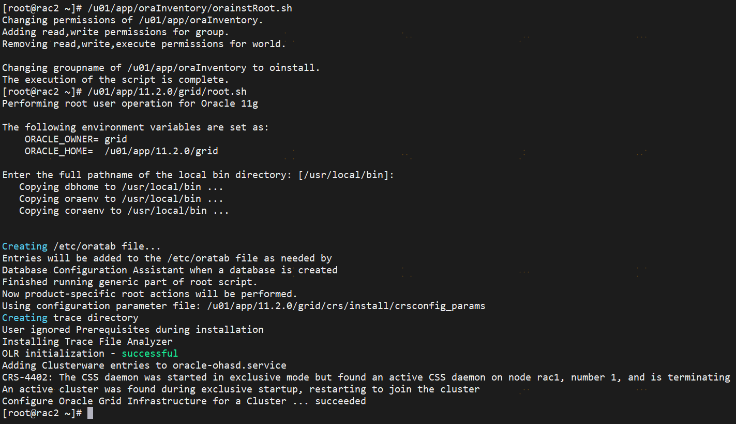Click the word "succeeded" on the Configure line
Image resolution: width=736 pixels, height=424 pixels.
(340, 401)
